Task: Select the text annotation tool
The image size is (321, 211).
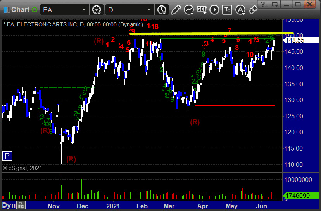Action: [227, 10]
